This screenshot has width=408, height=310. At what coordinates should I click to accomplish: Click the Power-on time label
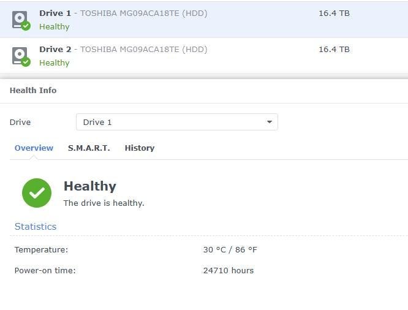[45, 270]
